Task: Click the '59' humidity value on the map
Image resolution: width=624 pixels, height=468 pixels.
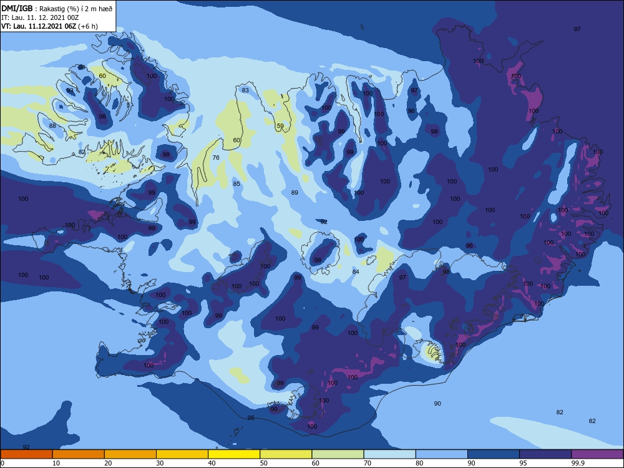Action: pos(280,126)
